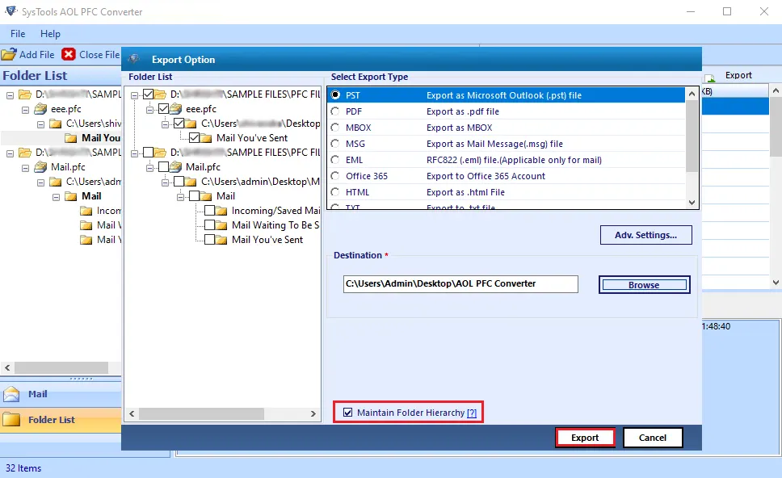
Task: Collapse the Mail folder in main Folder List
Action: pos(56,197)
